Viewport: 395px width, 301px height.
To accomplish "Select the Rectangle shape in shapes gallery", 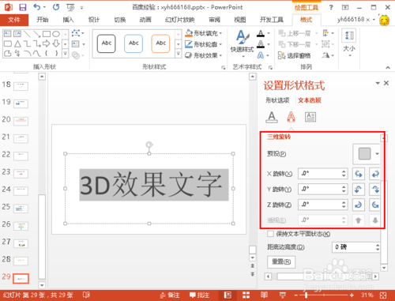I will pos(47,34).
